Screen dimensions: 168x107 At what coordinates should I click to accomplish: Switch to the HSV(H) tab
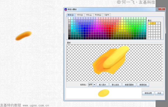pyautogui.click(x=80, y=15)
